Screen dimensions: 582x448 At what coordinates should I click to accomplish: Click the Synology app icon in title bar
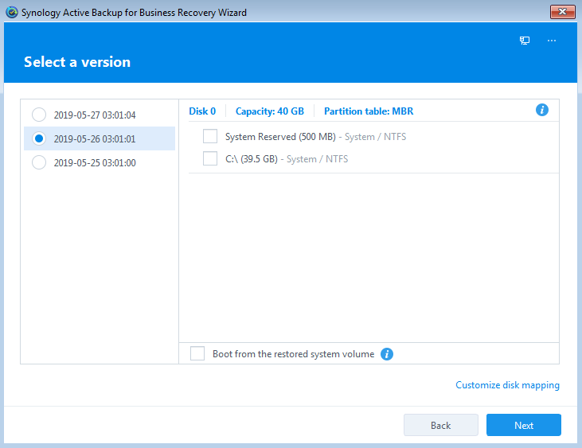click(x=12, y=12)
